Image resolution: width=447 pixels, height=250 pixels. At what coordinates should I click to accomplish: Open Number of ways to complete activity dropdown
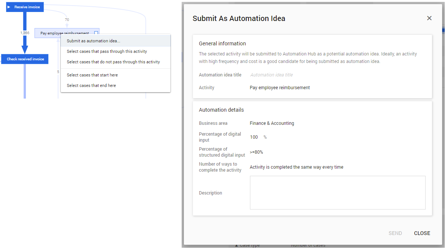(x=296, y=167)
